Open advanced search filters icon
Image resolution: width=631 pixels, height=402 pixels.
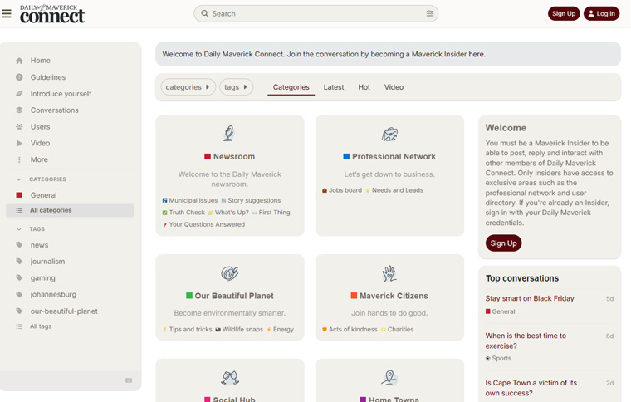point(430,13)
